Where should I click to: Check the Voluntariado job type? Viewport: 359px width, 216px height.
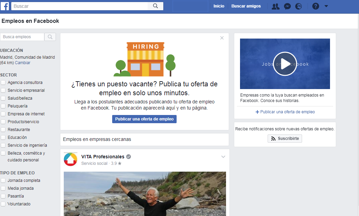[x=3, y=204]
